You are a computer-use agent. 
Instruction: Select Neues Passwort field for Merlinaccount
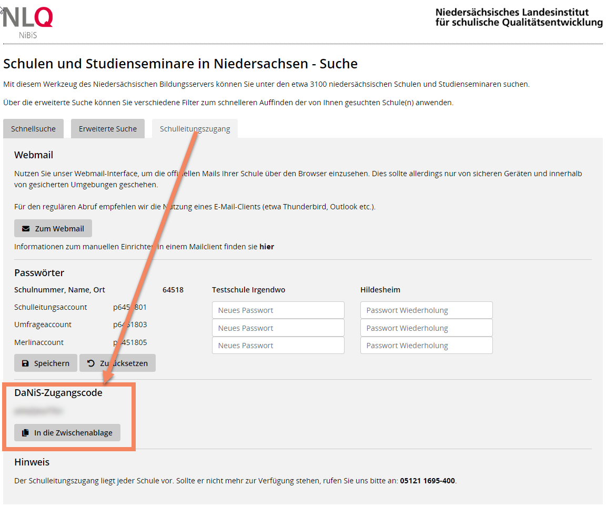[x=278, y=346]
